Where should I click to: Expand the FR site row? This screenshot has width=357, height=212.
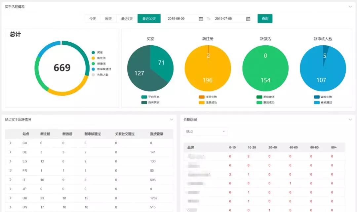click(x=11, y=170)
